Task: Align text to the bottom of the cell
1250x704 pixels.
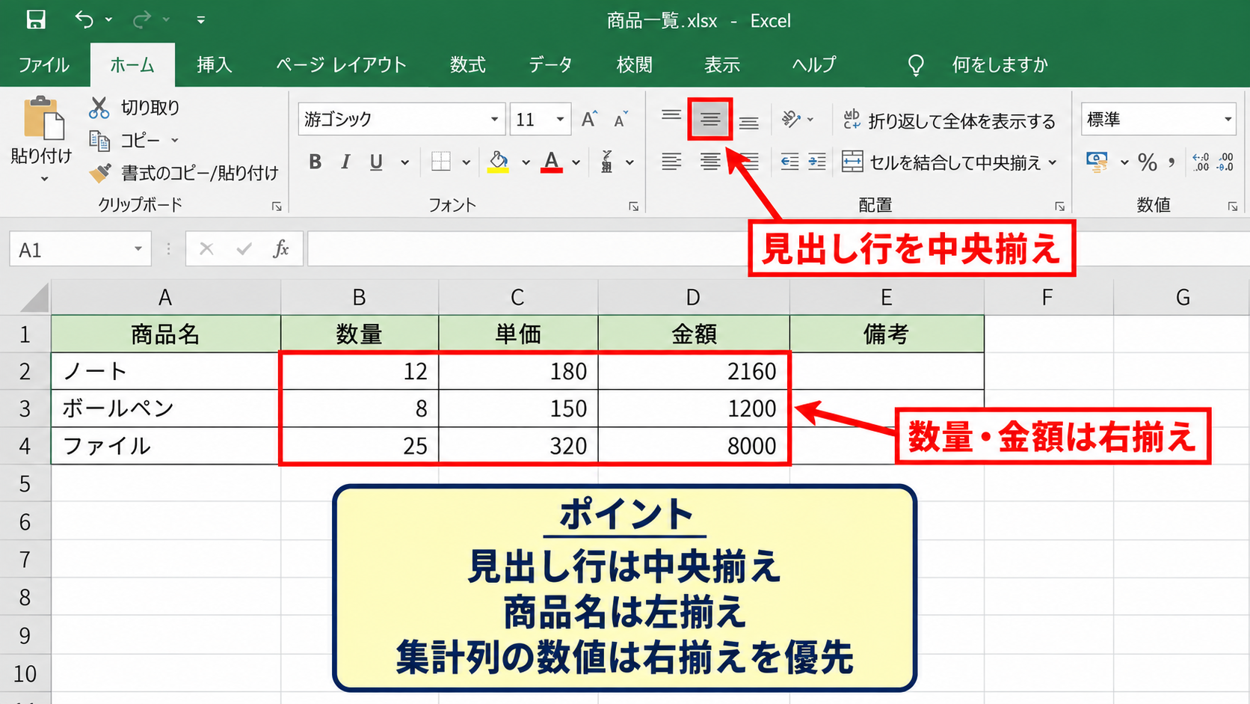Action: point(749,123)
